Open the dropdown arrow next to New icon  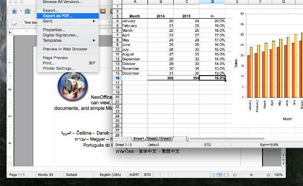point(21,11)
